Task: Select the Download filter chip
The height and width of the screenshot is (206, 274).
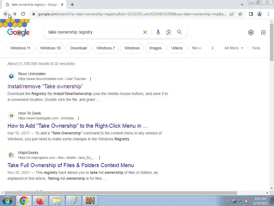Action: click(78, 48)
